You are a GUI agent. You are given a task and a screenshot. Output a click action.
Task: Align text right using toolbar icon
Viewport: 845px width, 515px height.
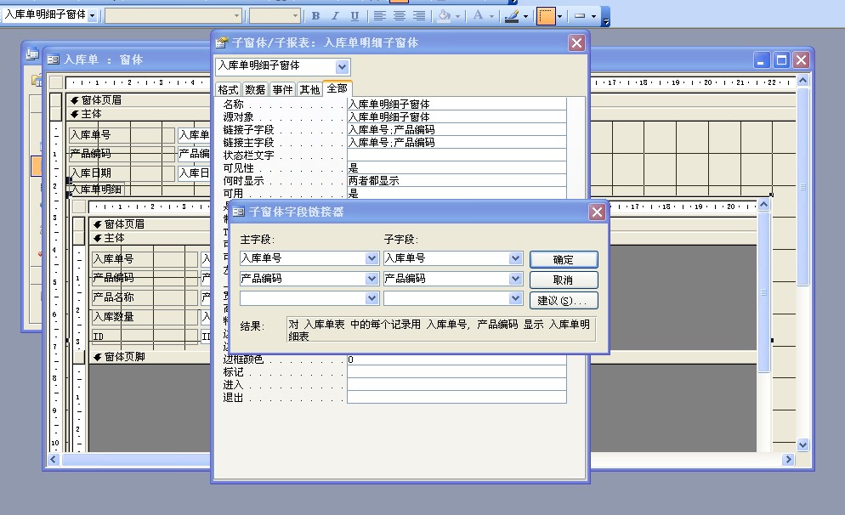419,15
